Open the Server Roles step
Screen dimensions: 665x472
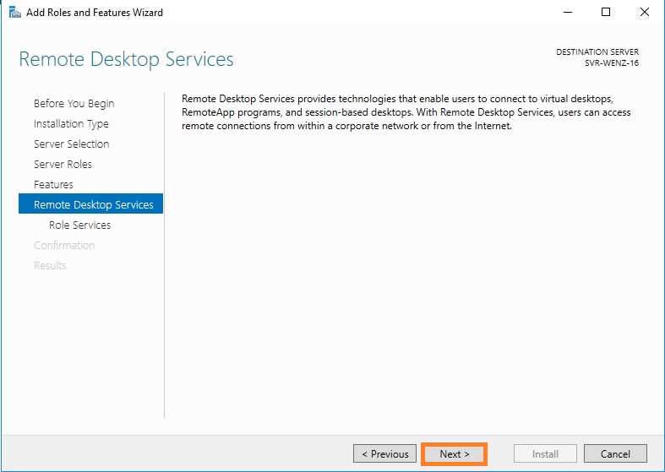(x=63, y=165)
